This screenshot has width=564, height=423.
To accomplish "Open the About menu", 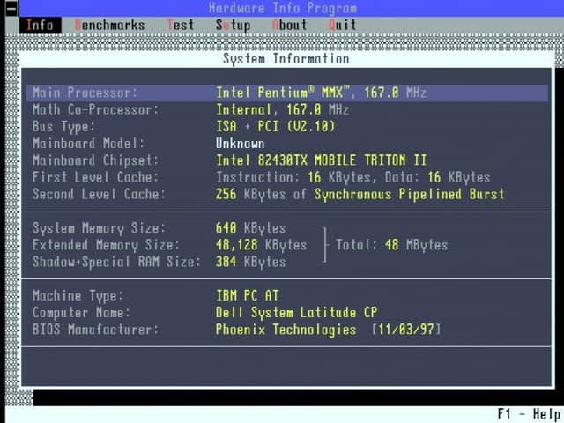I will point(290,26).
